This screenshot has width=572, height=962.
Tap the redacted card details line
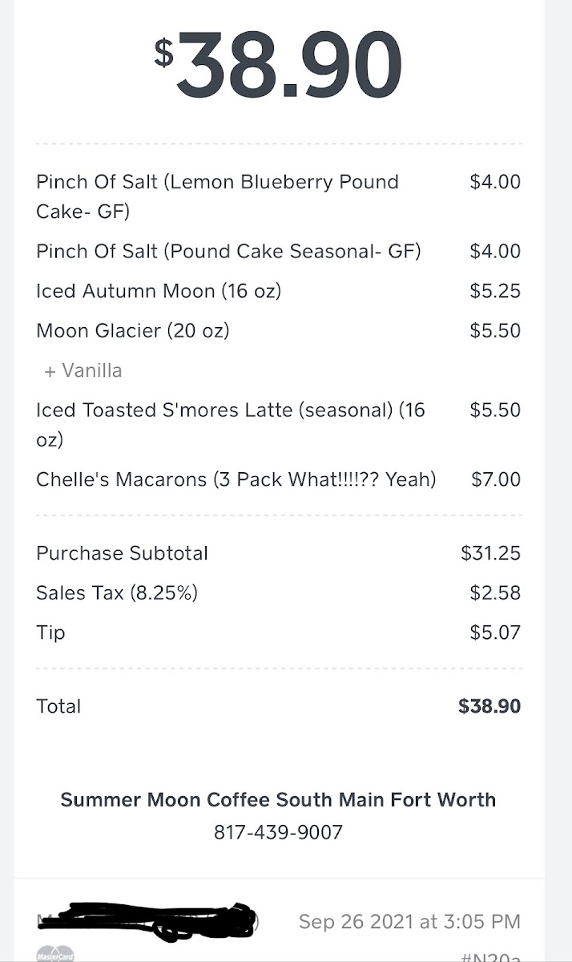pyautogui.click(x=148, y=922)
